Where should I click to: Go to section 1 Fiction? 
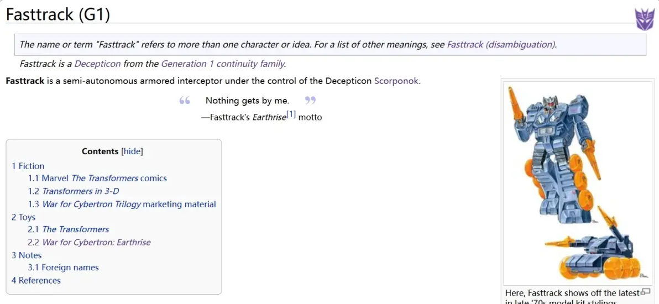(x=28, y=166)
